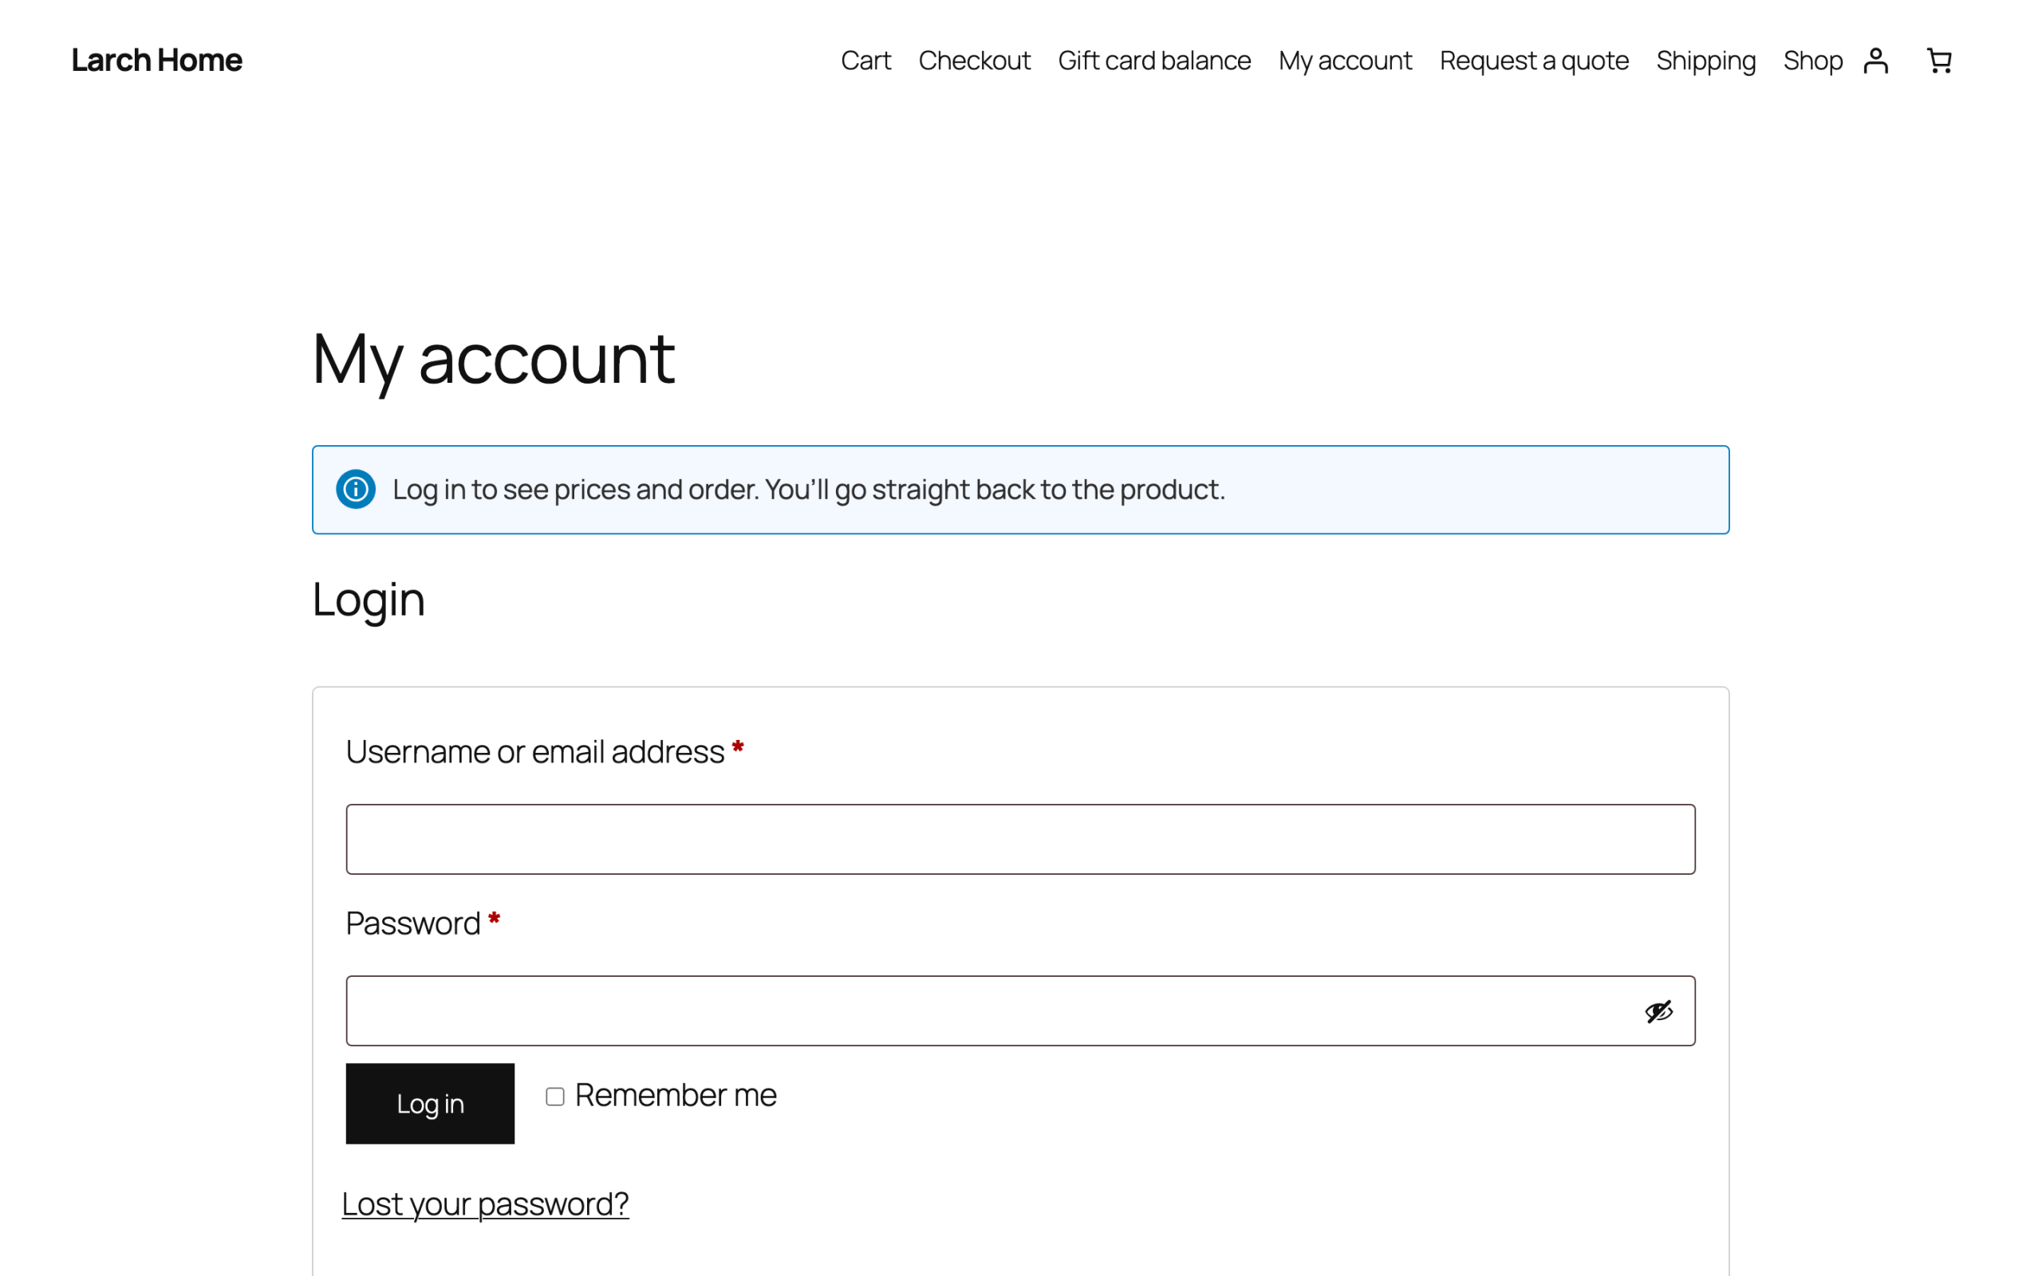Open the Cart menu item
Image resolution: width=2042 pixels, height=1276 pixels.
pos(865,61)
